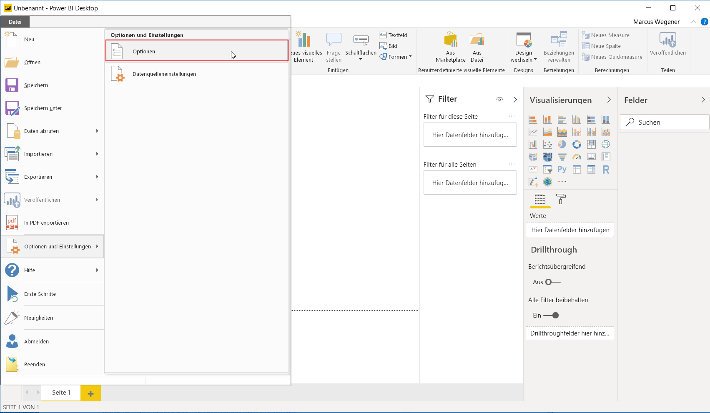Click the Frage stellen ribbon icon
The width and height of the screenshot is (710, 413).
[x=334, y=47]
